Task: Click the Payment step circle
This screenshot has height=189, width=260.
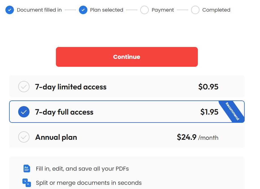Action: pyautogui.click(x=144, y=10)
